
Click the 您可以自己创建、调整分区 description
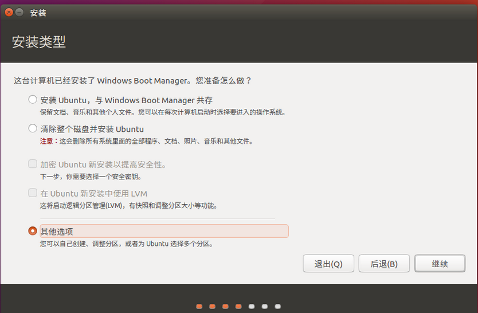click(x=127, y=244)
